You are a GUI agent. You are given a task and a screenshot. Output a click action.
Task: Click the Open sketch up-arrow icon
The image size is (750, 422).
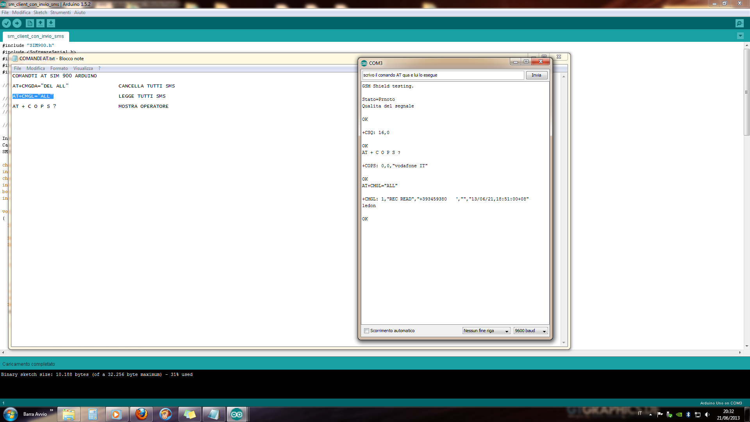pos(40,23)
